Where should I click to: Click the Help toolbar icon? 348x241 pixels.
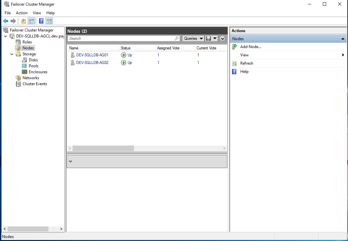click(x=41, y=21)
